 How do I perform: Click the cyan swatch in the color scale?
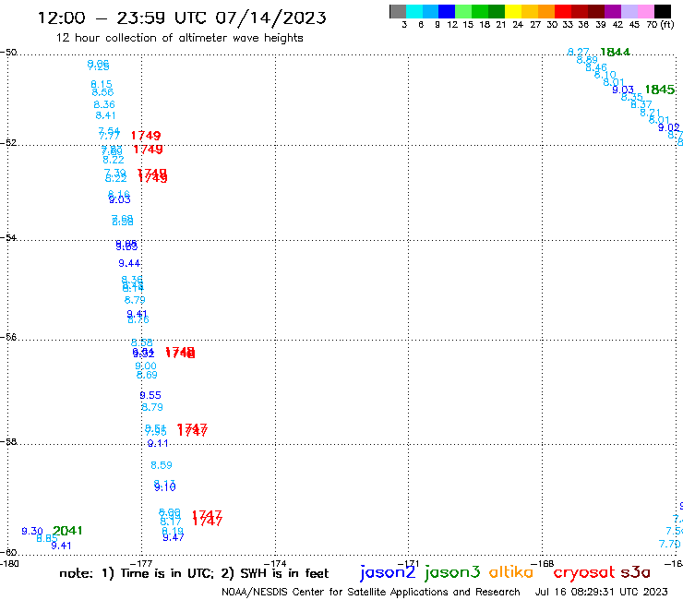pos(414,11)
